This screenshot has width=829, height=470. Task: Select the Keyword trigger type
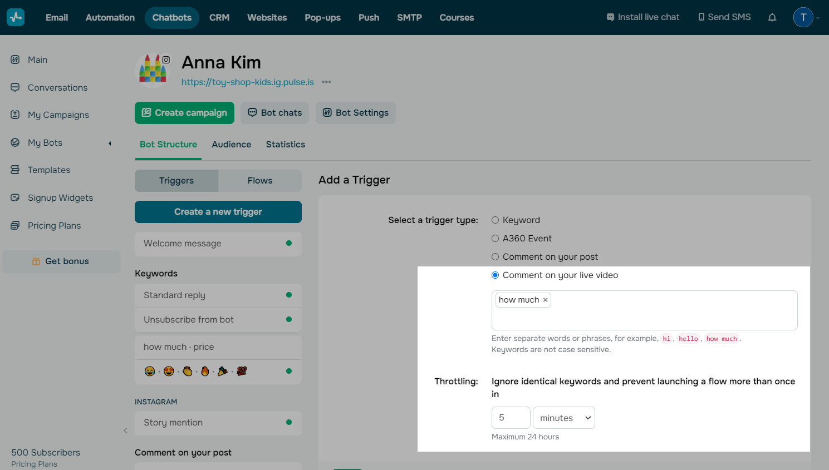point(495,220)
